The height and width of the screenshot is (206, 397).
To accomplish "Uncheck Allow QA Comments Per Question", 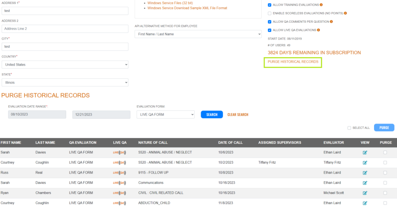I will point(270,22).
